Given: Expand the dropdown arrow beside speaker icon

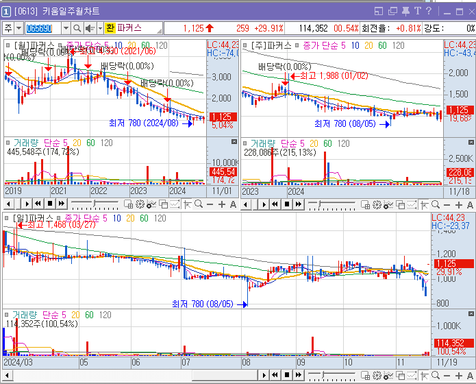Looking at the screenshot, I should (101, 29).
